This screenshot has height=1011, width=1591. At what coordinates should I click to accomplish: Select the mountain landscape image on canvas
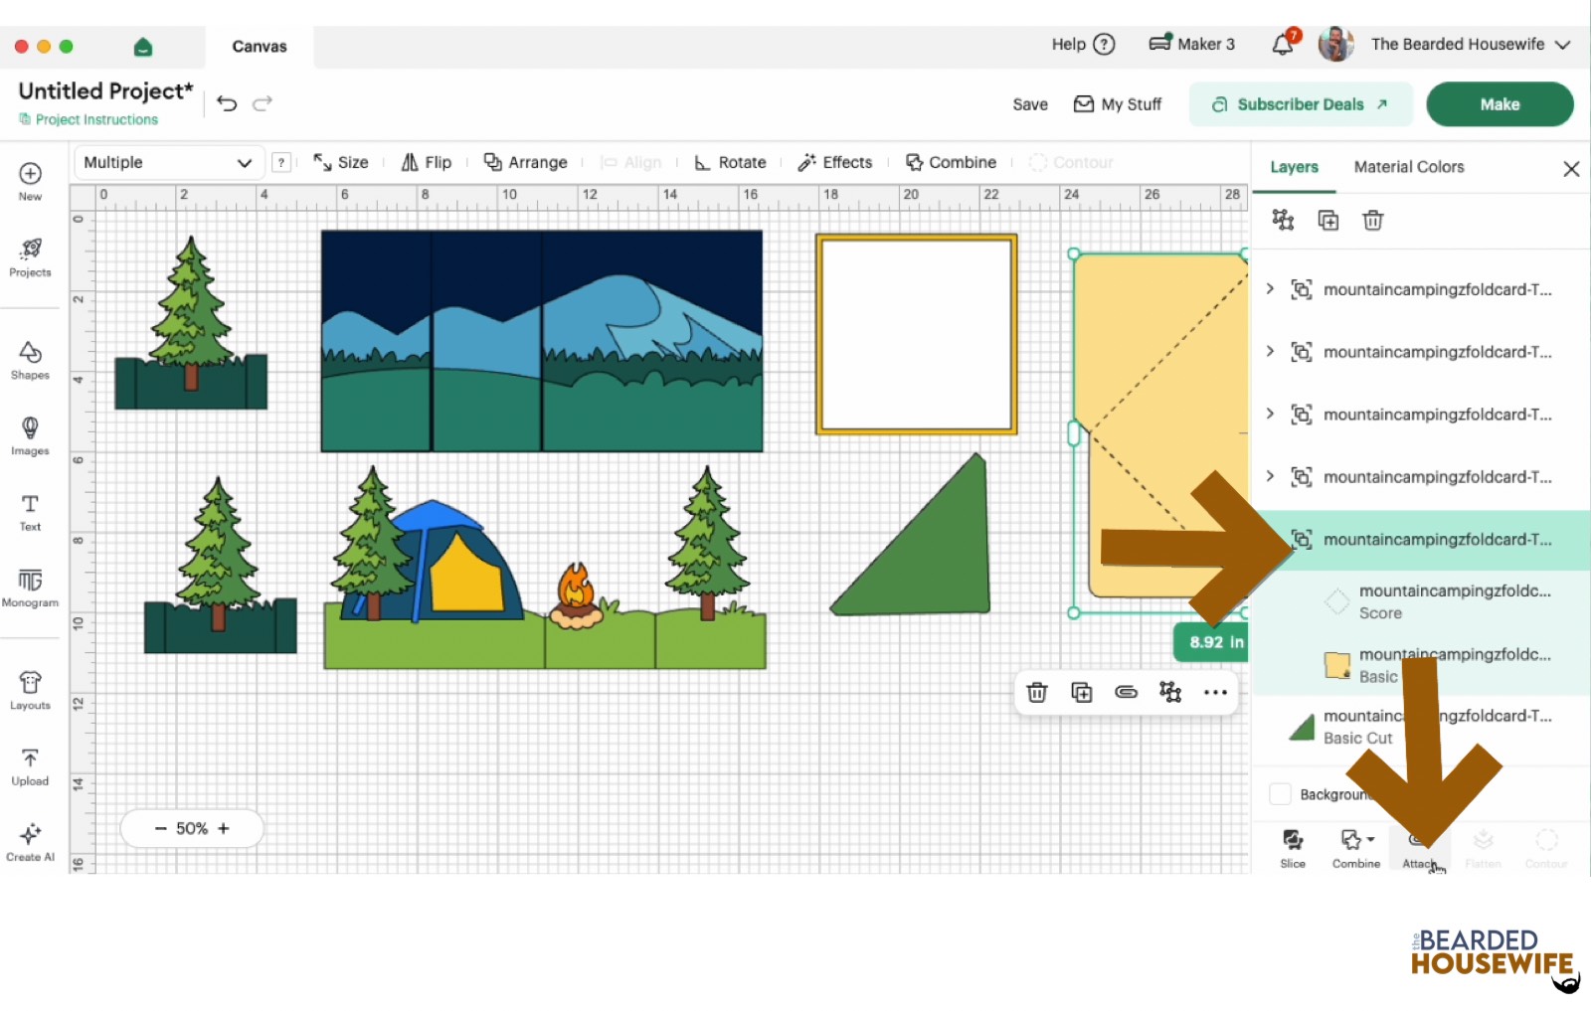[542, 341]
